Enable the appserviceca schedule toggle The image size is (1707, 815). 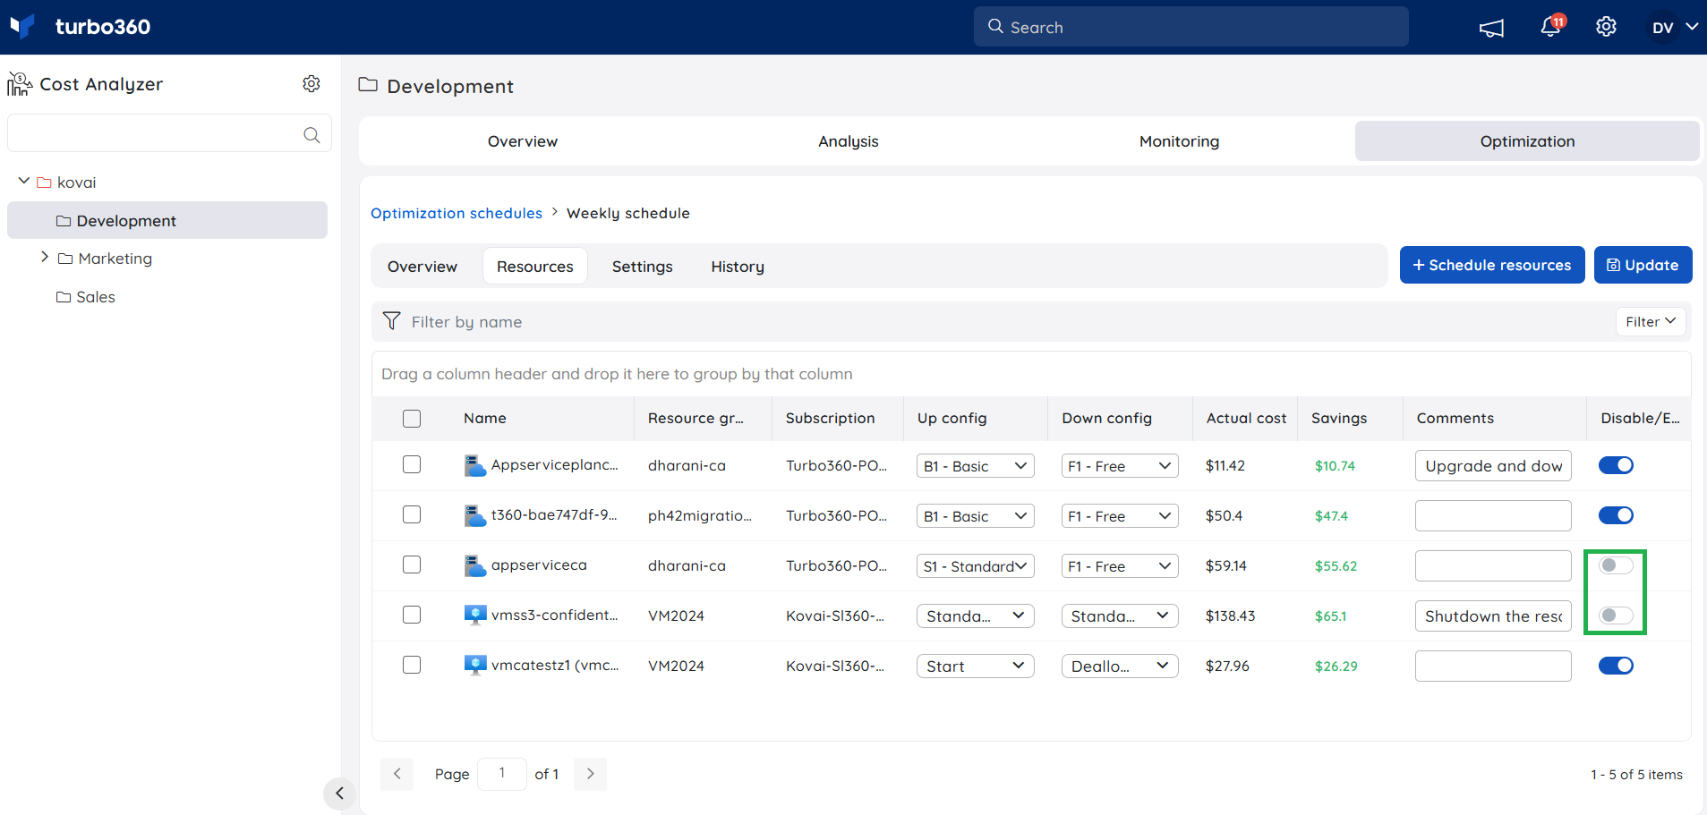1616,565
